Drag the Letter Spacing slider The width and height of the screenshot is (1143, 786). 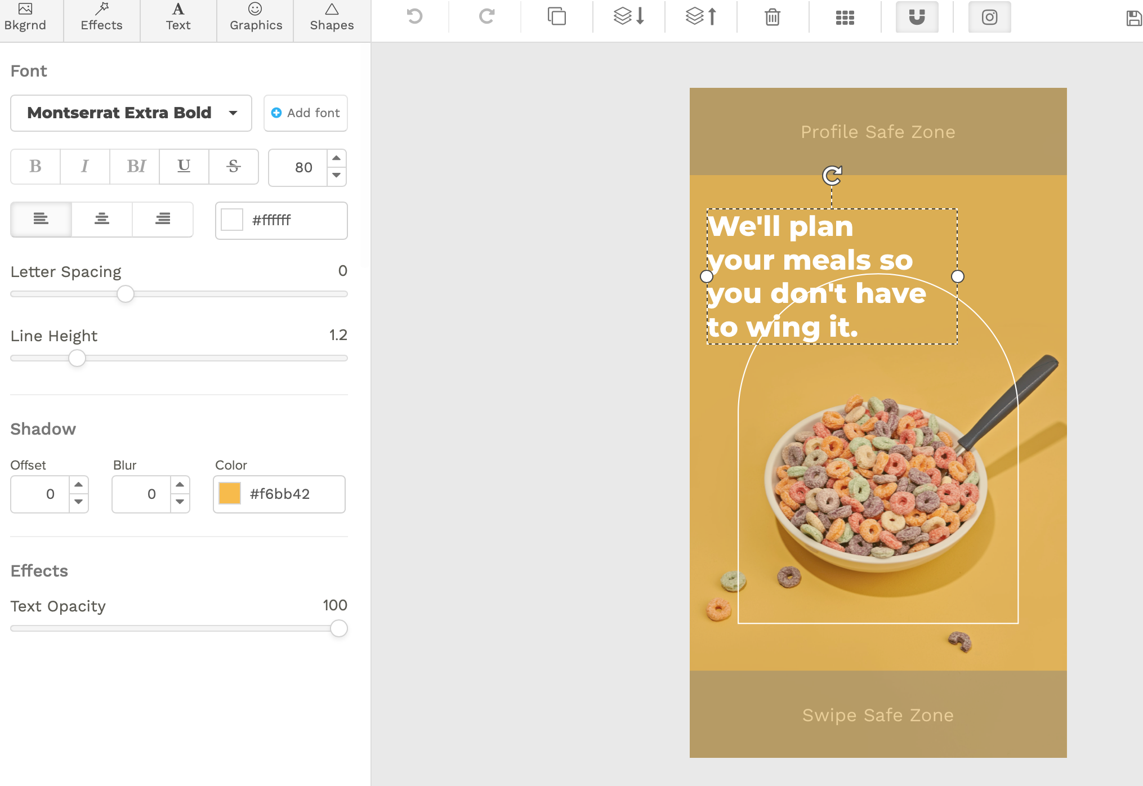click(x=125, y=294)
